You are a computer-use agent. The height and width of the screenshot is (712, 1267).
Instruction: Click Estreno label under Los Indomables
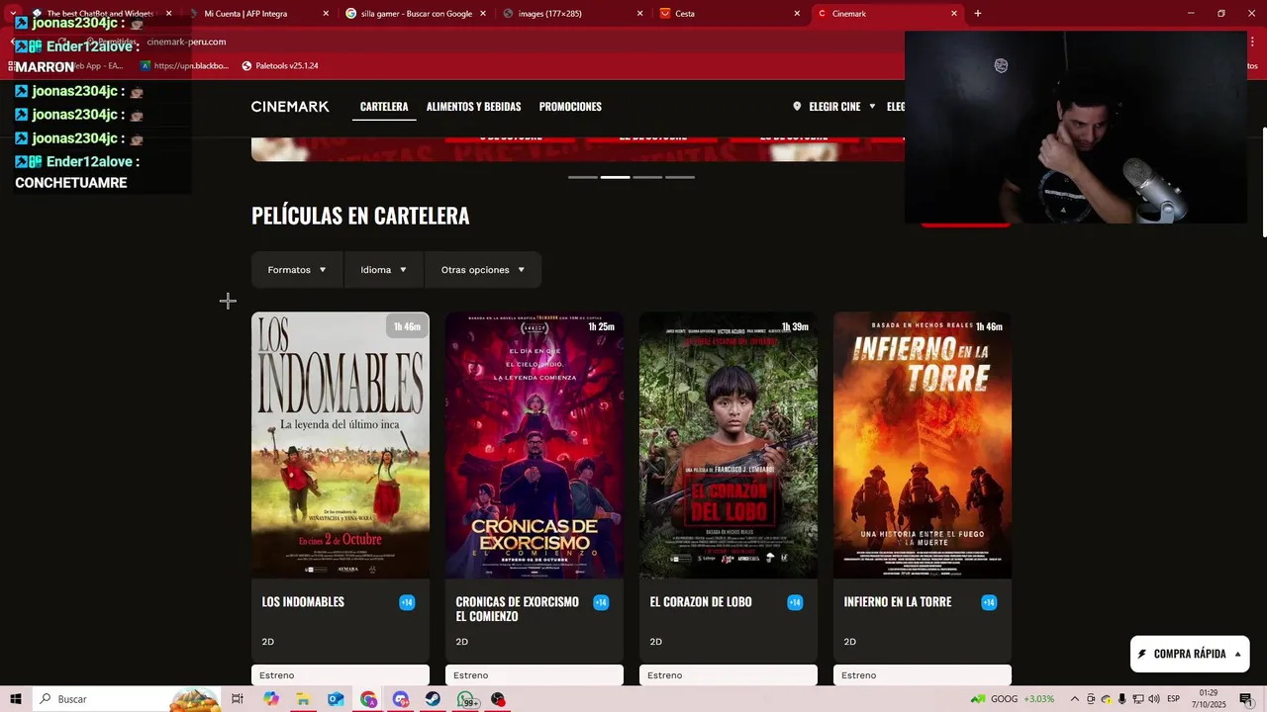click(x=341, y=675)
